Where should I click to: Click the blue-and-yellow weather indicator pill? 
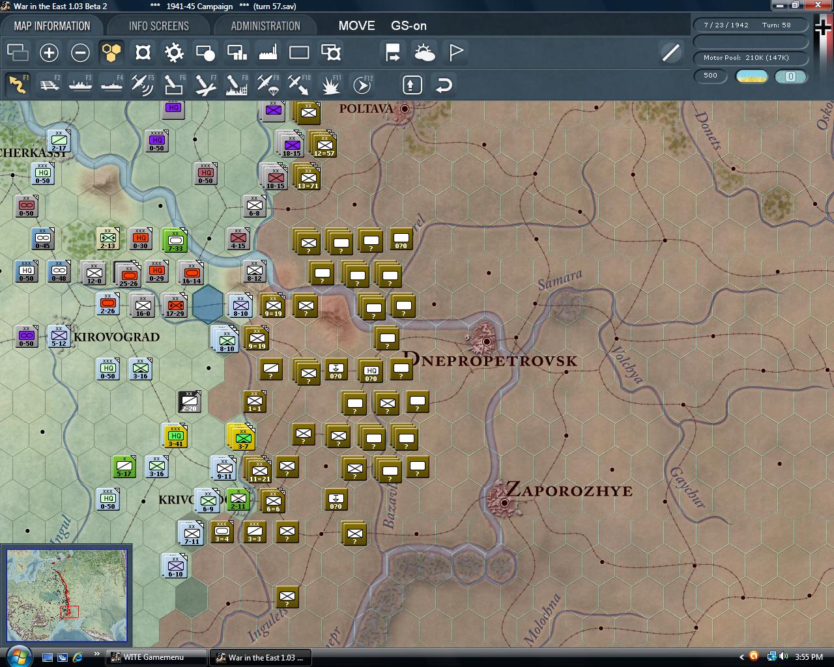pyautogui.click(x=752, y=76)
